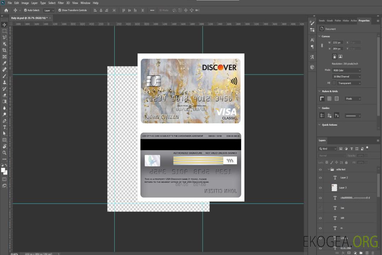Screen dimensions: 382x255
Task: Select the Rectangle shape tool
Action: [x=4, y=140]
